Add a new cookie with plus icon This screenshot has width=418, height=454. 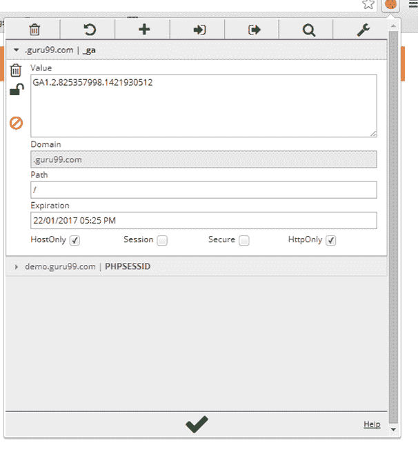point(144,29)
